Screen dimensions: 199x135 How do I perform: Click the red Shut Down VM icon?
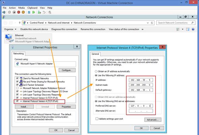pos(19,12)
